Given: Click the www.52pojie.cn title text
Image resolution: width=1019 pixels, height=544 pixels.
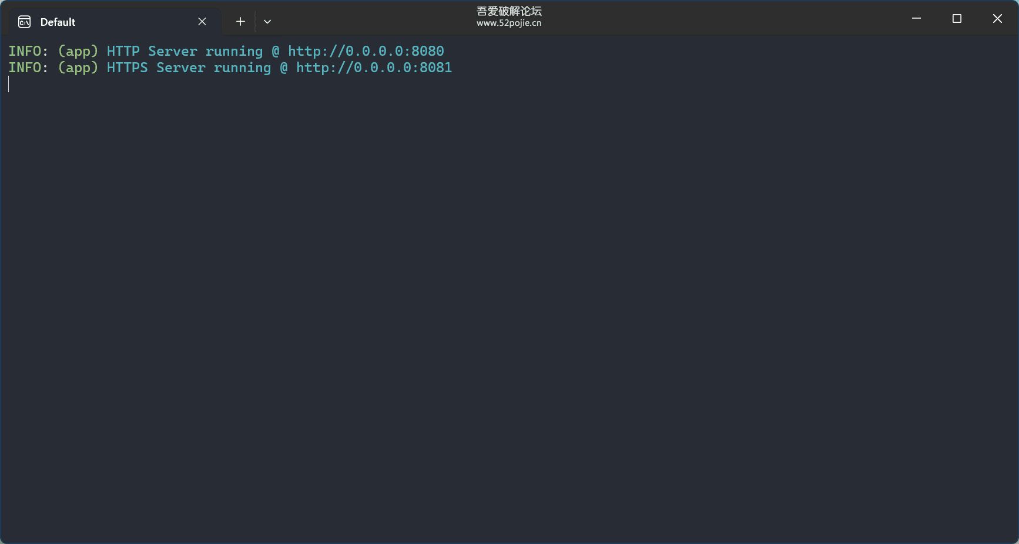Looking at the screenshot, I should click(509, 23).
